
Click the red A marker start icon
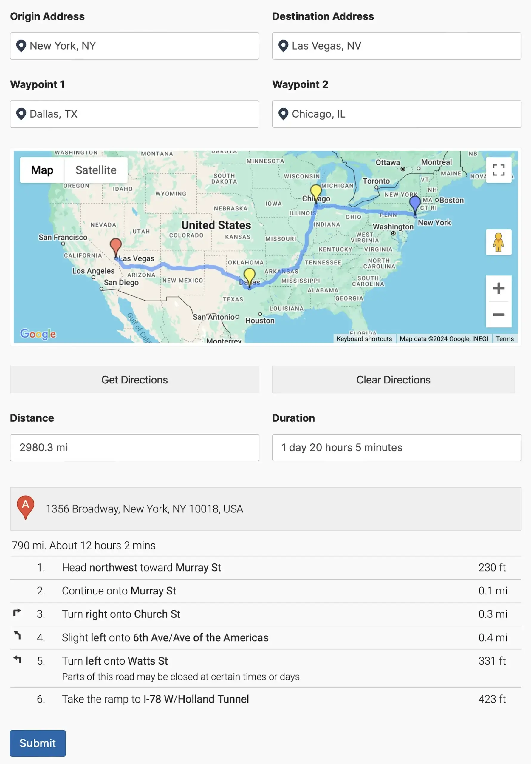(x=26, y=506)
